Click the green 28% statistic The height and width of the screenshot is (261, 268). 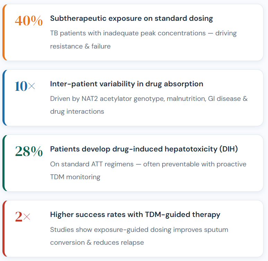[x=29, y=151]
